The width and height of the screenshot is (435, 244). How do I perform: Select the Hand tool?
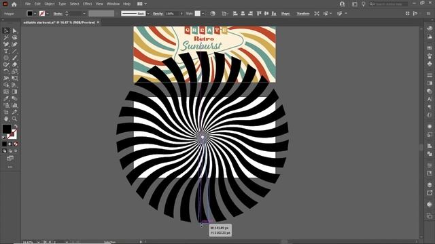pos(6,119)
